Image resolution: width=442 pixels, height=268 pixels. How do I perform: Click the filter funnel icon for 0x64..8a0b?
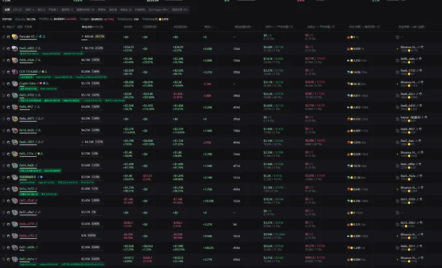[3, 166]
